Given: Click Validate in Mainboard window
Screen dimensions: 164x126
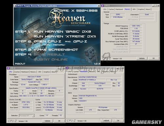Looking at the screenshot, I should [106, 120].
